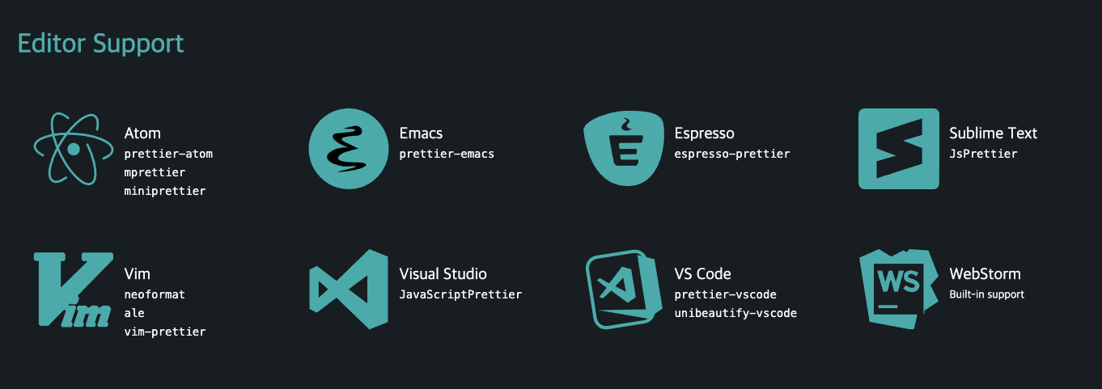
Task: Click the Sublime Text editor name
Action: tap(993, 133)
